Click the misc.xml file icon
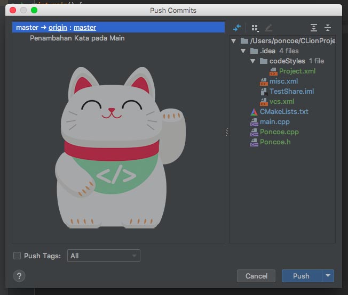 (264, 81)
